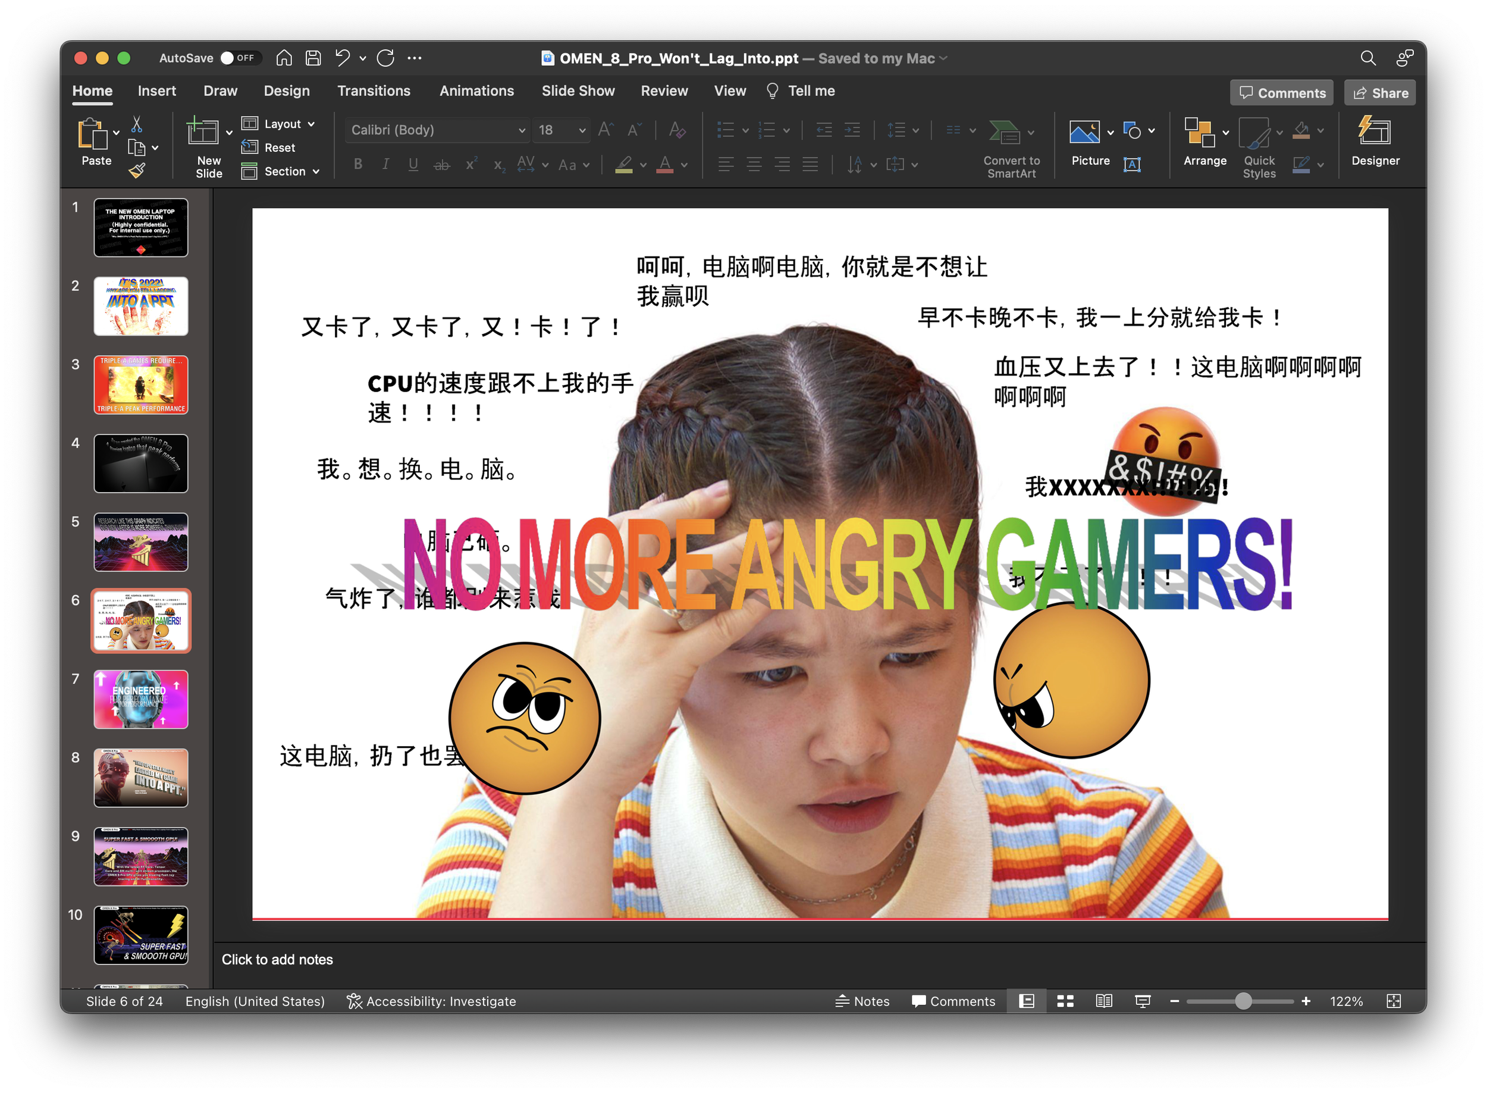Go to the Animations tab
The width and height of the screenshot is (1487, 1093).
pos(476,90)
